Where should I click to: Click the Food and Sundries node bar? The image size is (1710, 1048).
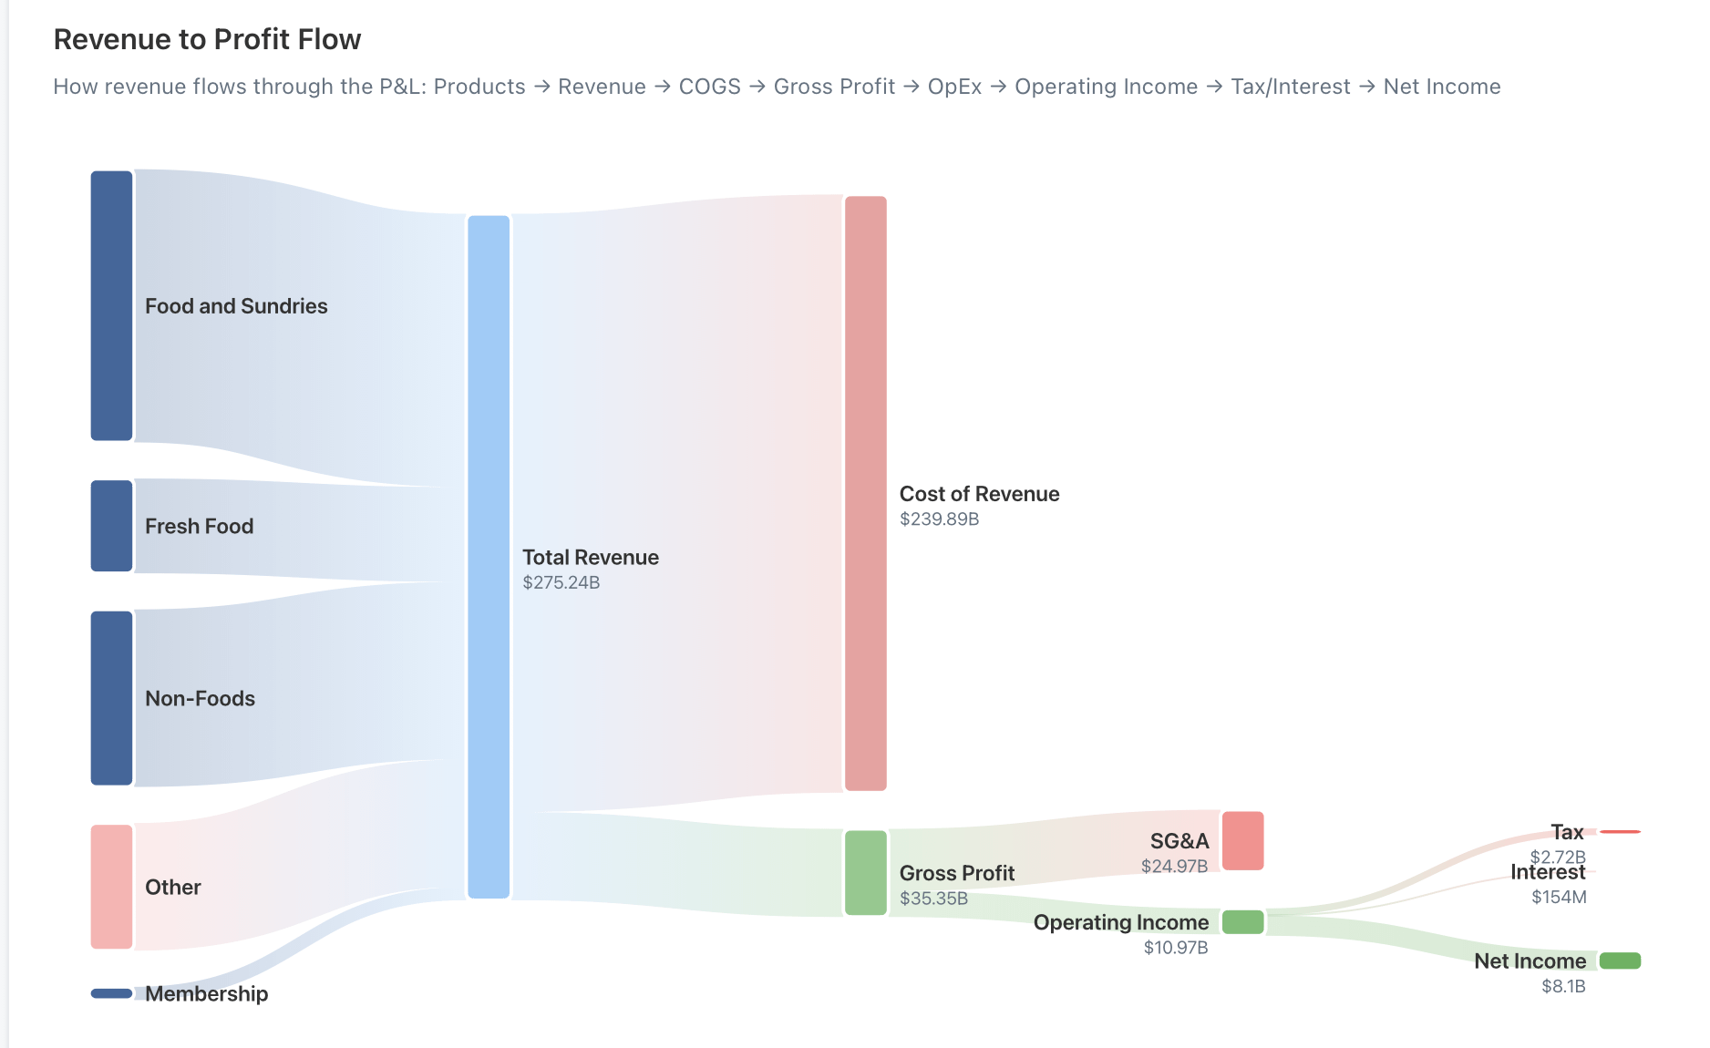[x=111, y=305]
